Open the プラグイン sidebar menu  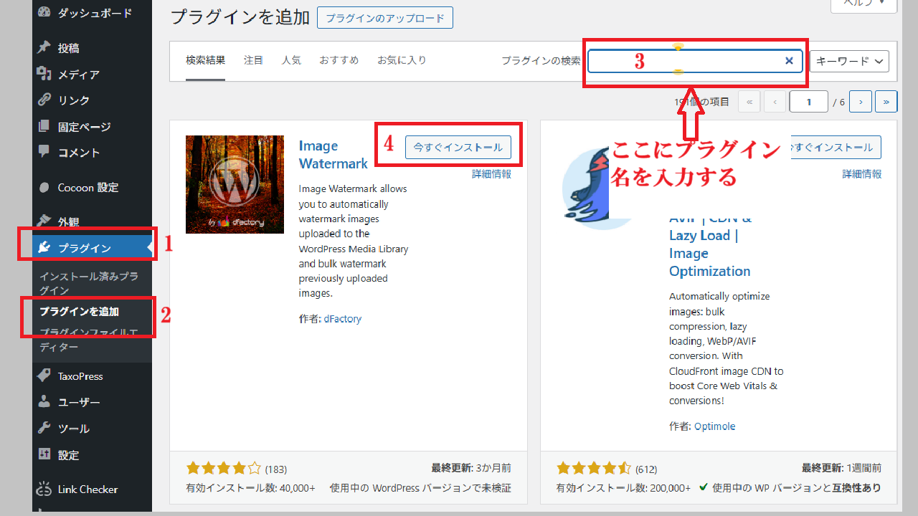(x=92, y=248)
